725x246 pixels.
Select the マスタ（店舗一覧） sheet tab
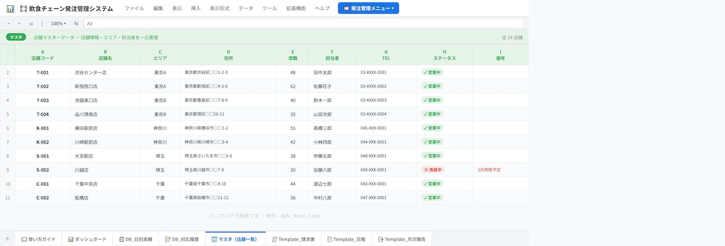coord(235,239)
